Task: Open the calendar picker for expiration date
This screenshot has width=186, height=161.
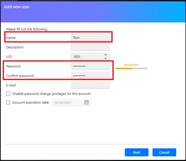Action: pos(87,102)
